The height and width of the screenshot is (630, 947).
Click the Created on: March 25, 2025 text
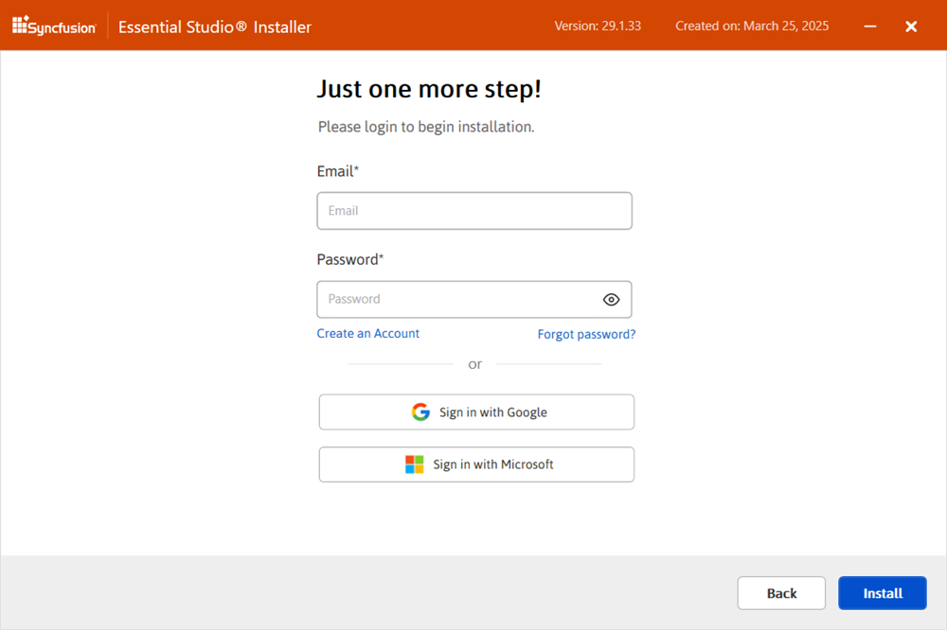(x=752, y=26)
